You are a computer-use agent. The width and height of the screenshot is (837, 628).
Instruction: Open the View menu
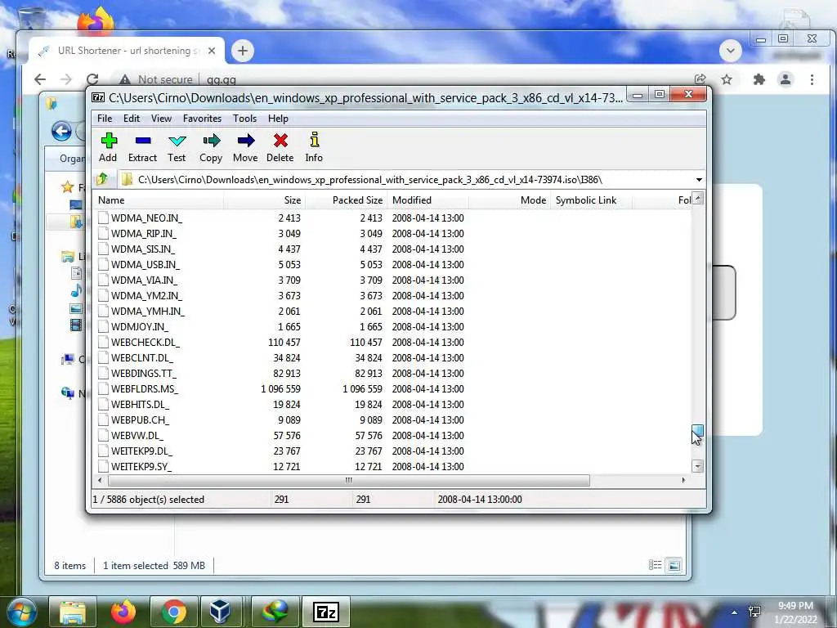pyautogui.click(x=161, y=119)
